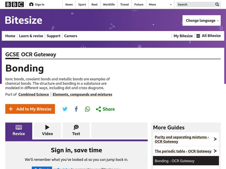Open My Bitesize
Screen dimensions: 226x169
[183, 36]
